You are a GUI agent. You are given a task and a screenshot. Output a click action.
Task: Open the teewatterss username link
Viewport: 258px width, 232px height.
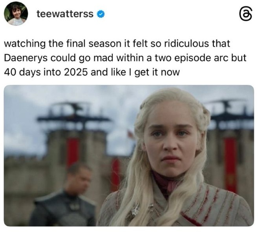(x=65, y=14)
